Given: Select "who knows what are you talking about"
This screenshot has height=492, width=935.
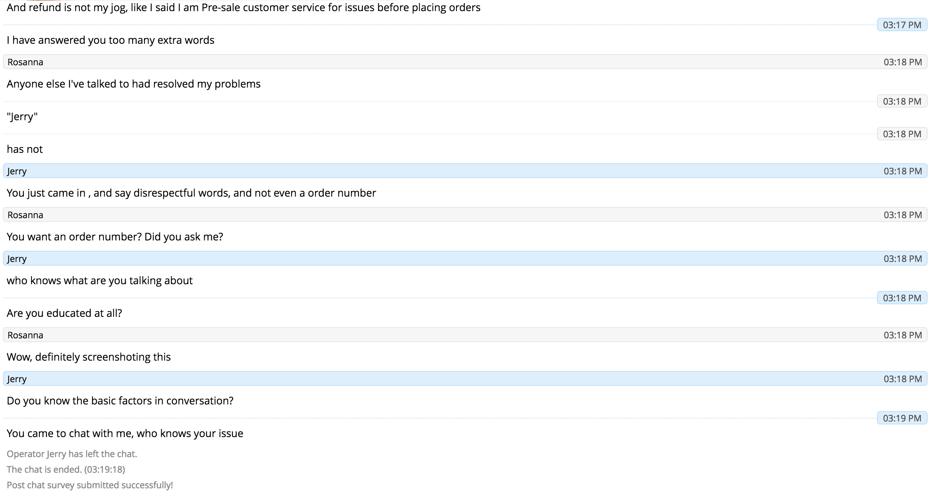Looking at the screenshot, I should (x=100, y=281).
